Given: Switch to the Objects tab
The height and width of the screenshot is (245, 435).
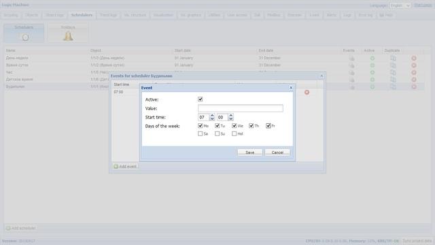Looking at the screenshot, I should [x=31, y=15].
